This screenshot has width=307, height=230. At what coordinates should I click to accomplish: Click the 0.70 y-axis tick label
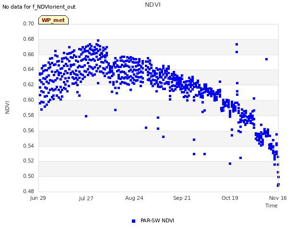point(29,23)
